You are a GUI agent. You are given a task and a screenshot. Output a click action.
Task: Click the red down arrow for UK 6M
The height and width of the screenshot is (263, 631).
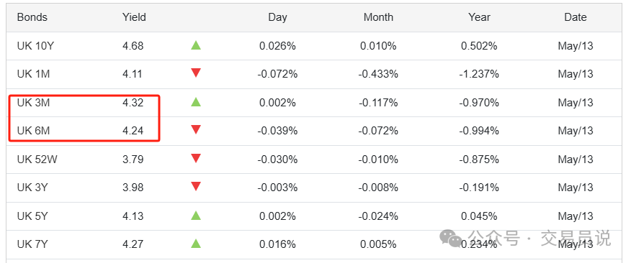pos(196,129)
